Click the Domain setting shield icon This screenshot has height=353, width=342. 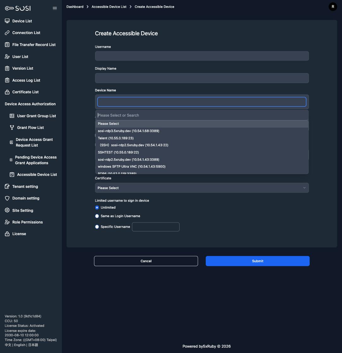(7, 198)
